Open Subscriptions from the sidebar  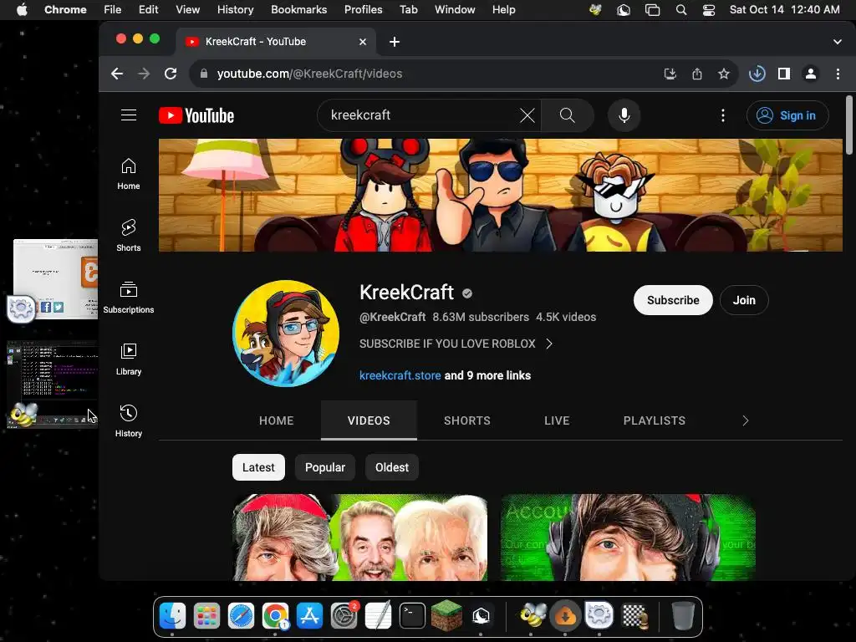tap(128, 297)
